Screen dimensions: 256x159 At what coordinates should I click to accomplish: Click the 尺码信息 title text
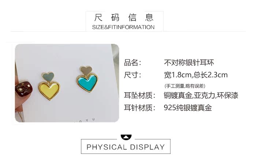click(x=124, y=18)
